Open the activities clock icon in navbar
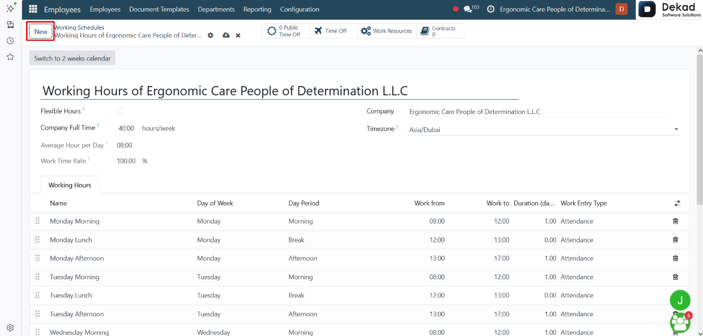This screenshot has width=703, height=336. pos(491,9)
